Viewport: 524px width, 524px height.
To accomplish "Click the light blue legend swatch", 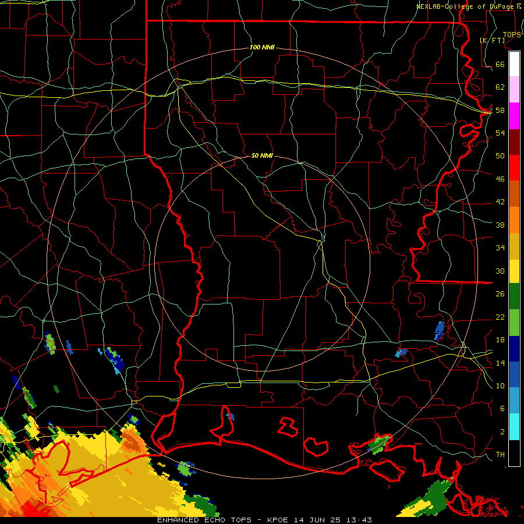I will [x=514, y=401].
